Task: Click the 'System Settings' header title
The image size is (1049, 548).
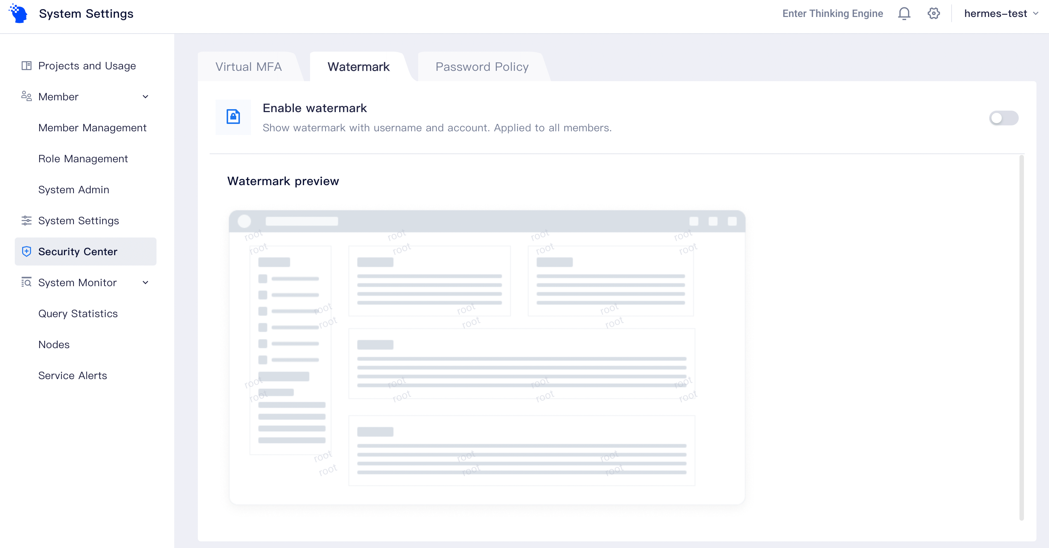Action: click(86, 13)
